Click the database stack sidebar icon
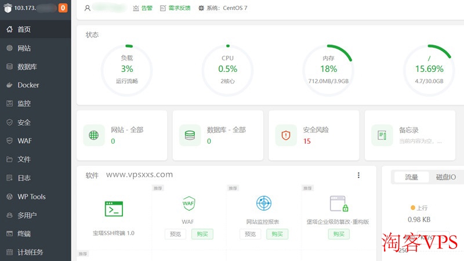The width and height of the screenshot is (464, 261). coord(9,67)
